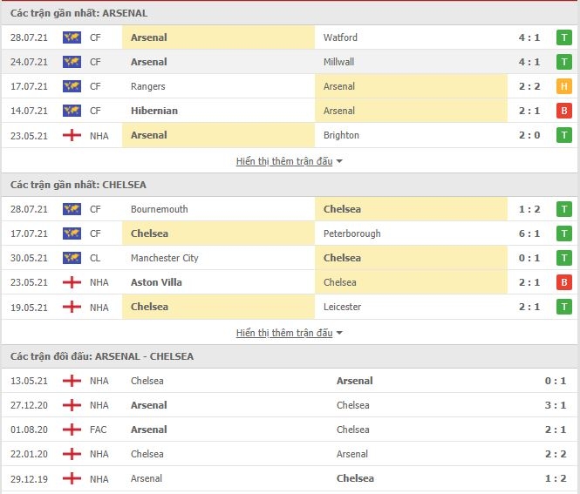Click green T badge for Chelsea–Peterborough
This screenshot has width=580, height=494.
coord(563,233)
